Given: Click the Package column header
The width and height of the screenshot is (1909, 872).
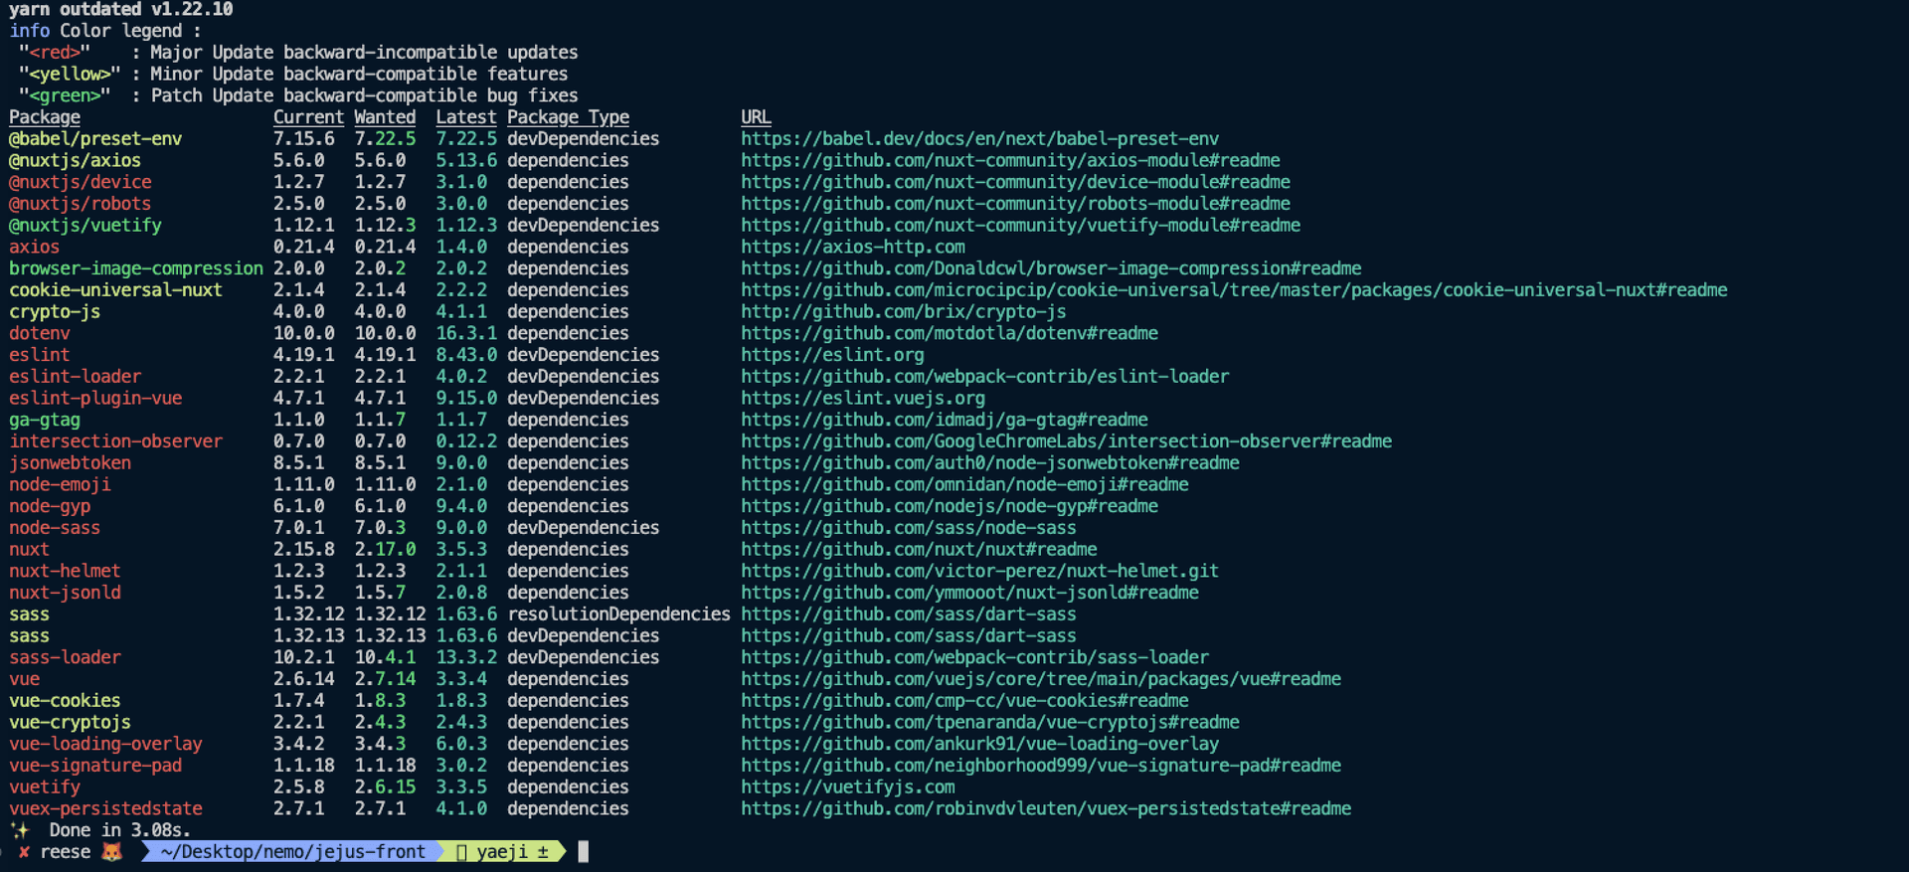Looking at the screenshot, I should coord(45,117).
